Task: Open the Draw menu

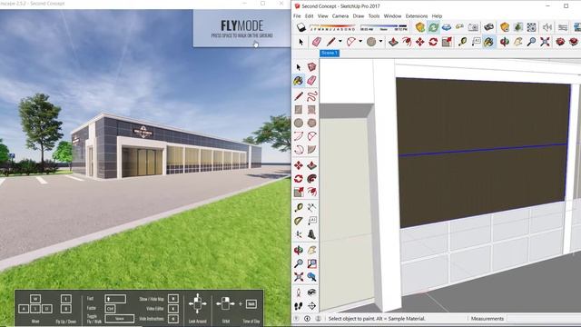Action: pyautogui.click(x=359, y=16)
